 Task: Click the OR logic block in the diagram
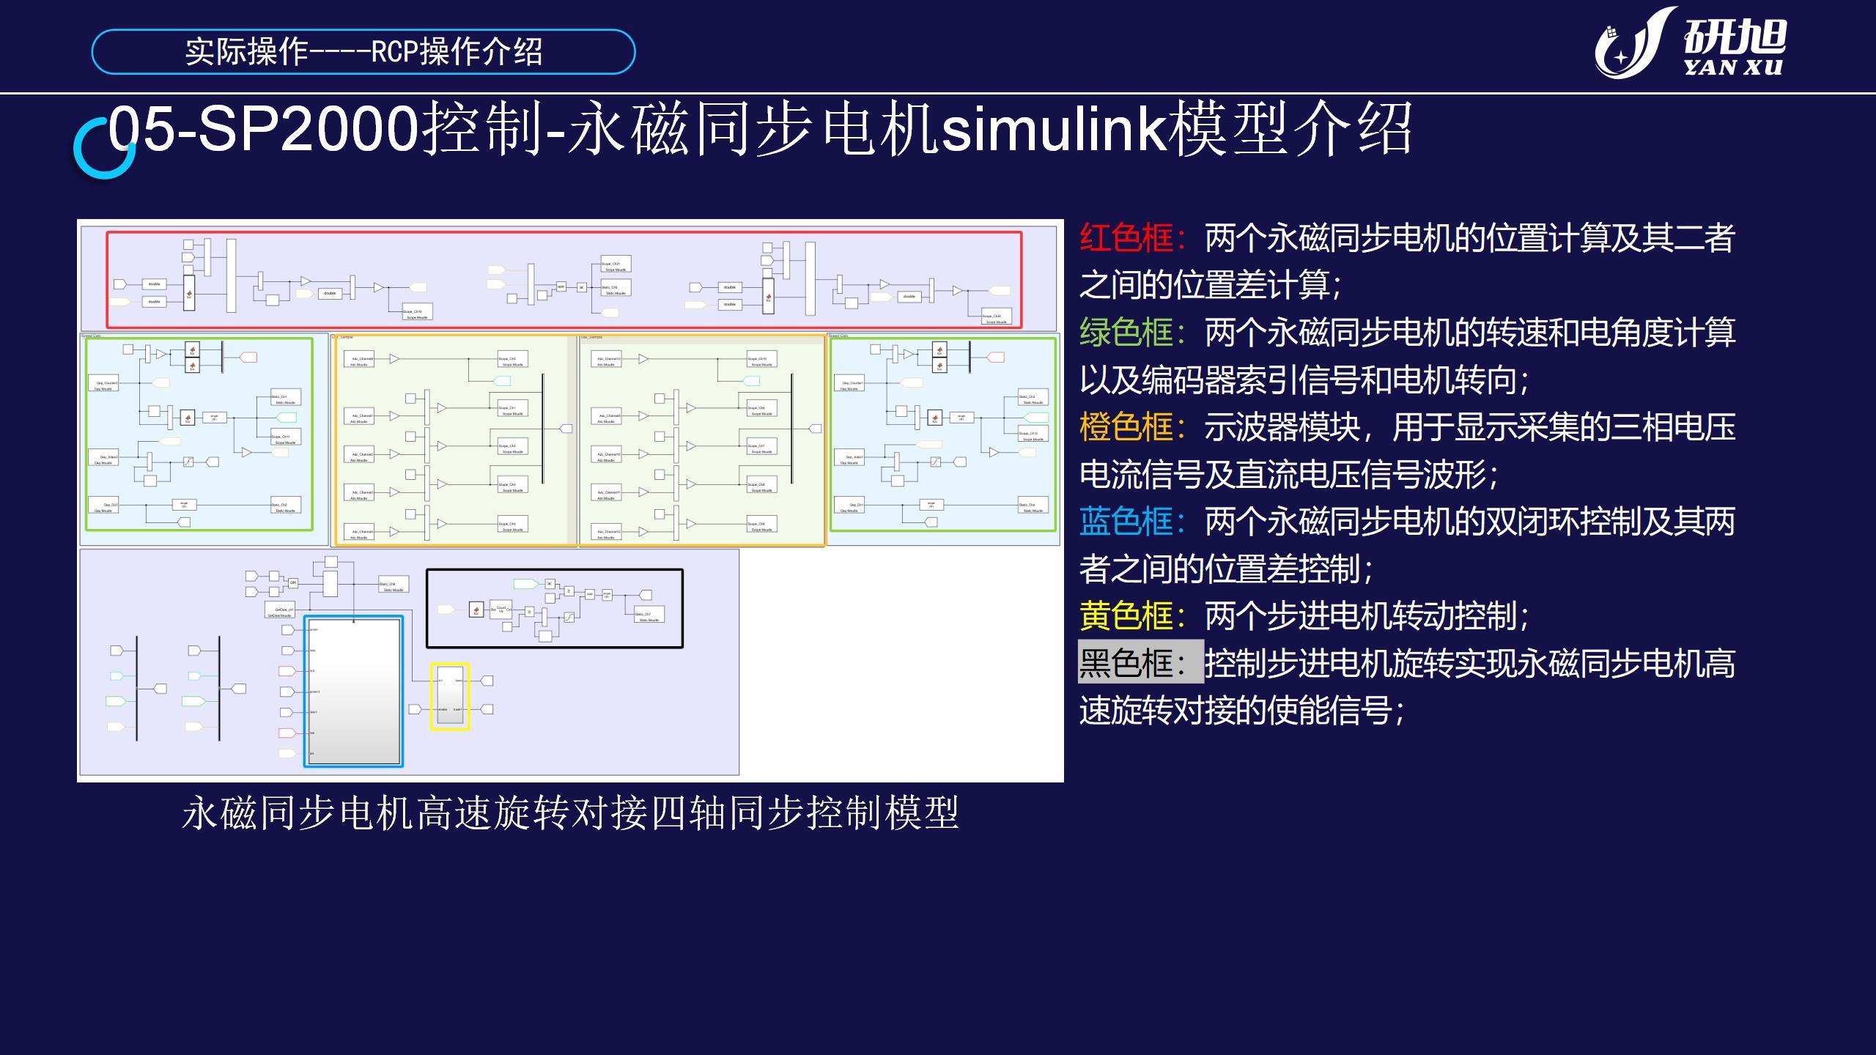point(292,583)
